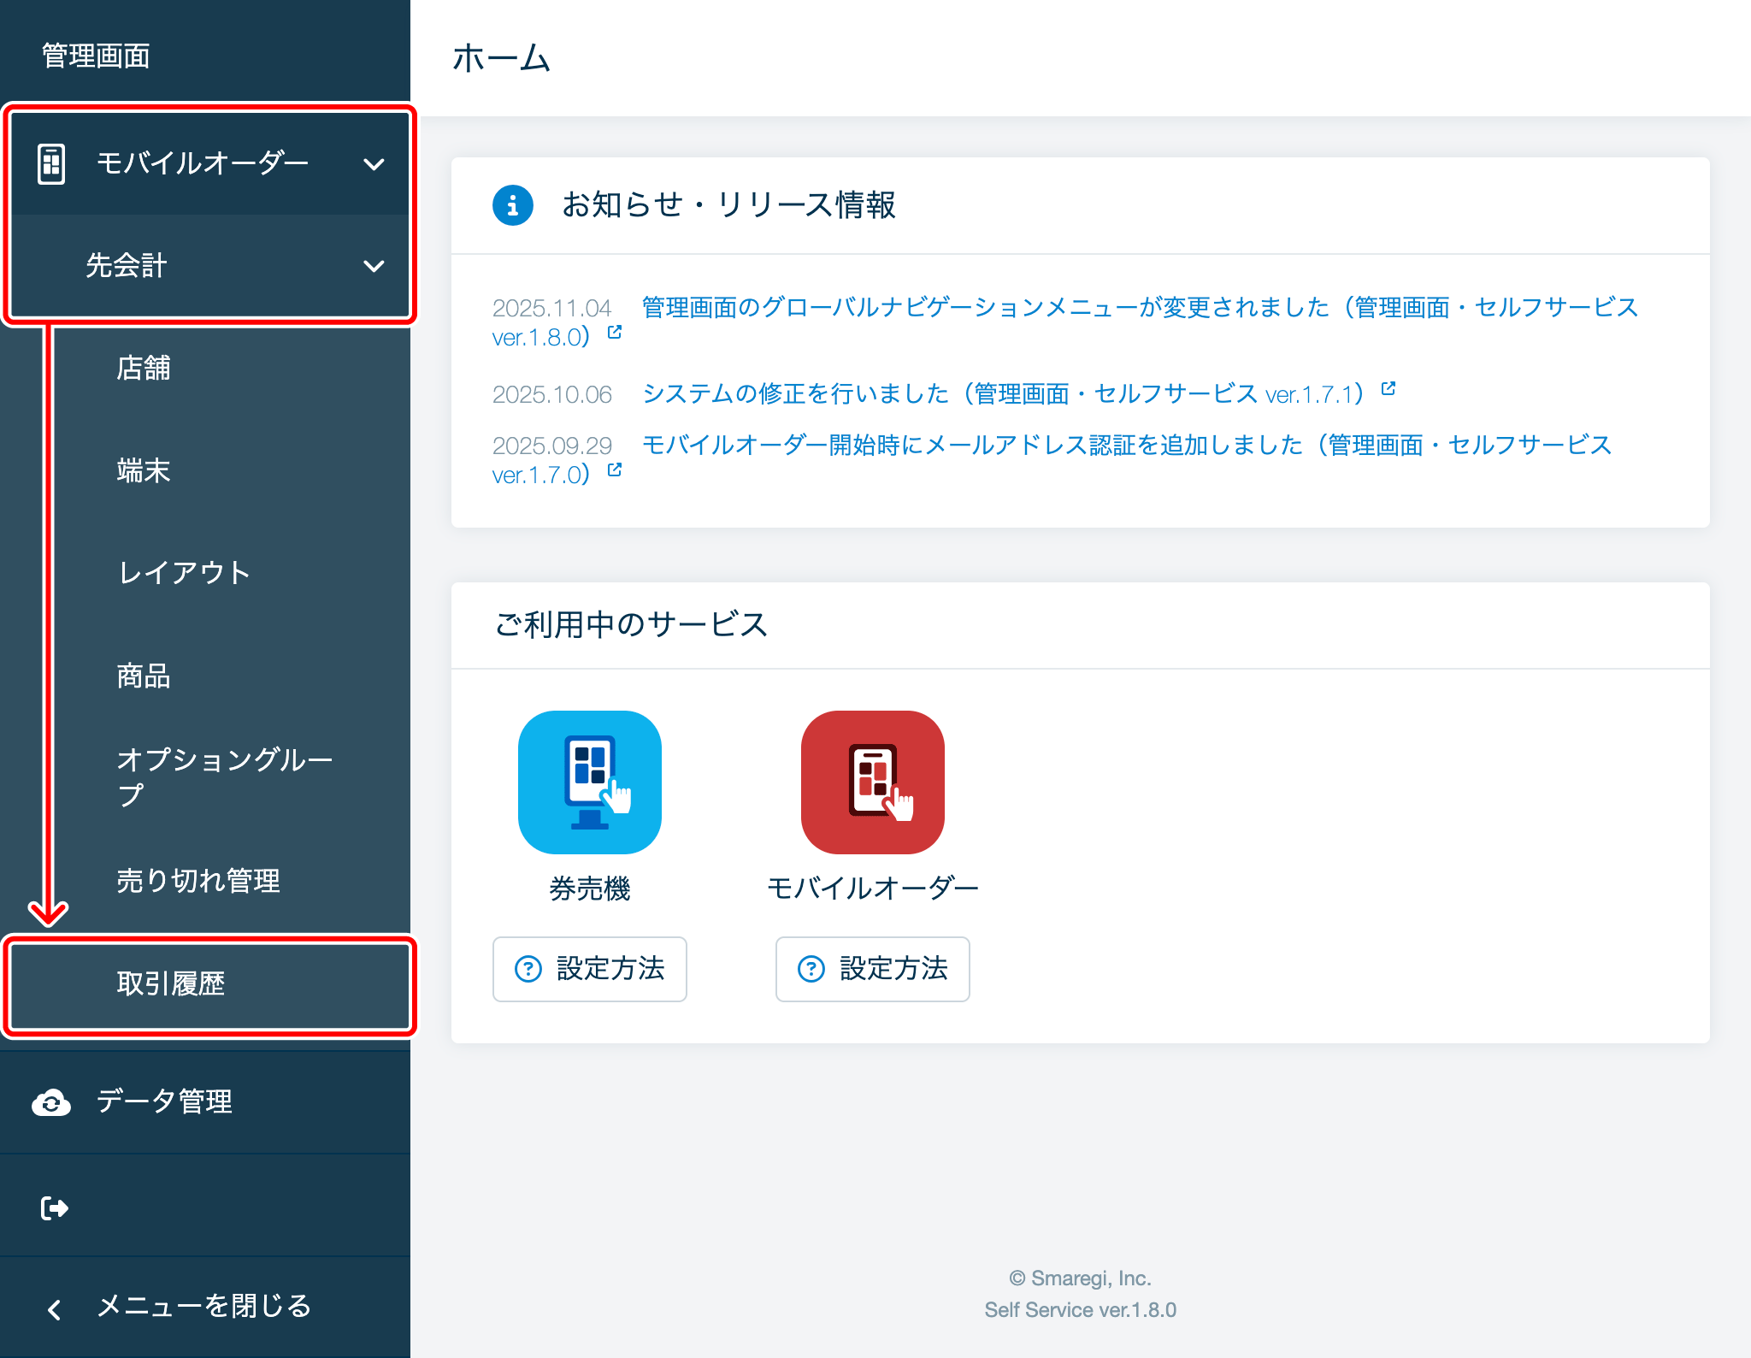Select 取引履歴 in the sidebar
The image size is (1751, 1358).
[x=170, y=985]
